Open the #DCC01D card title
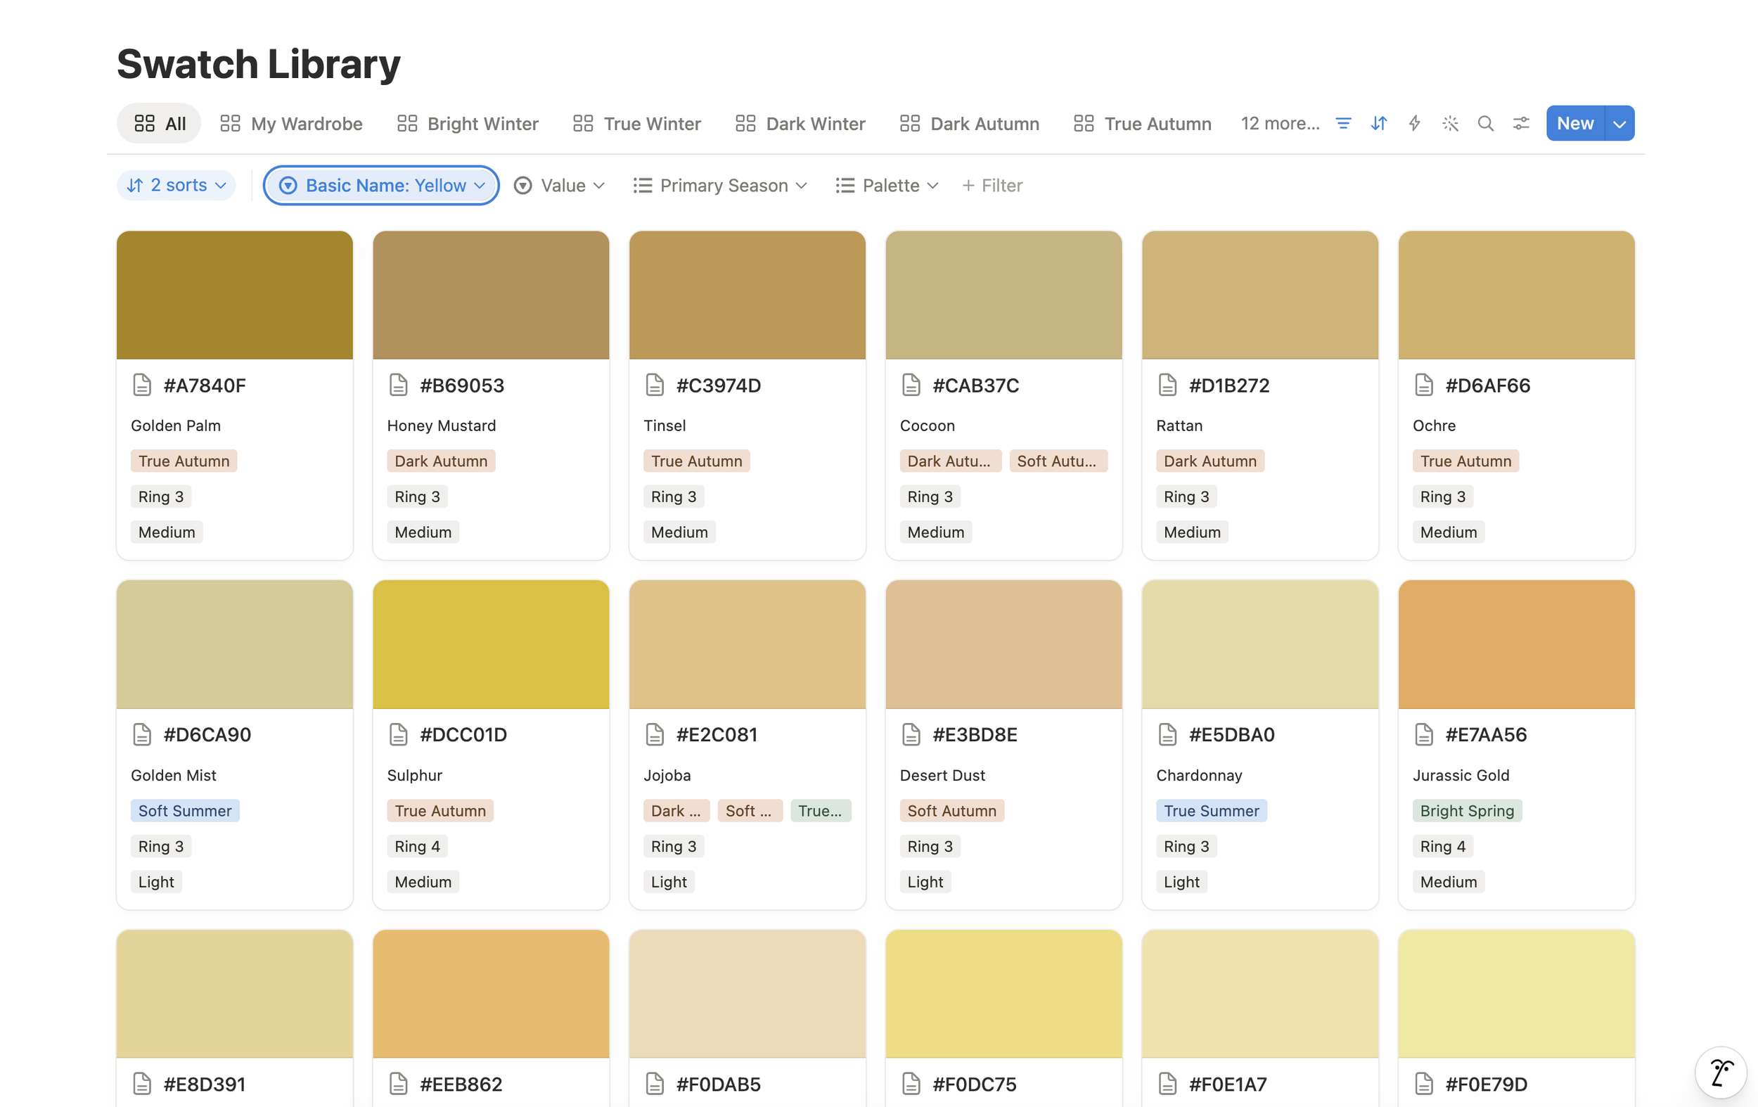 tap(463, 734)
